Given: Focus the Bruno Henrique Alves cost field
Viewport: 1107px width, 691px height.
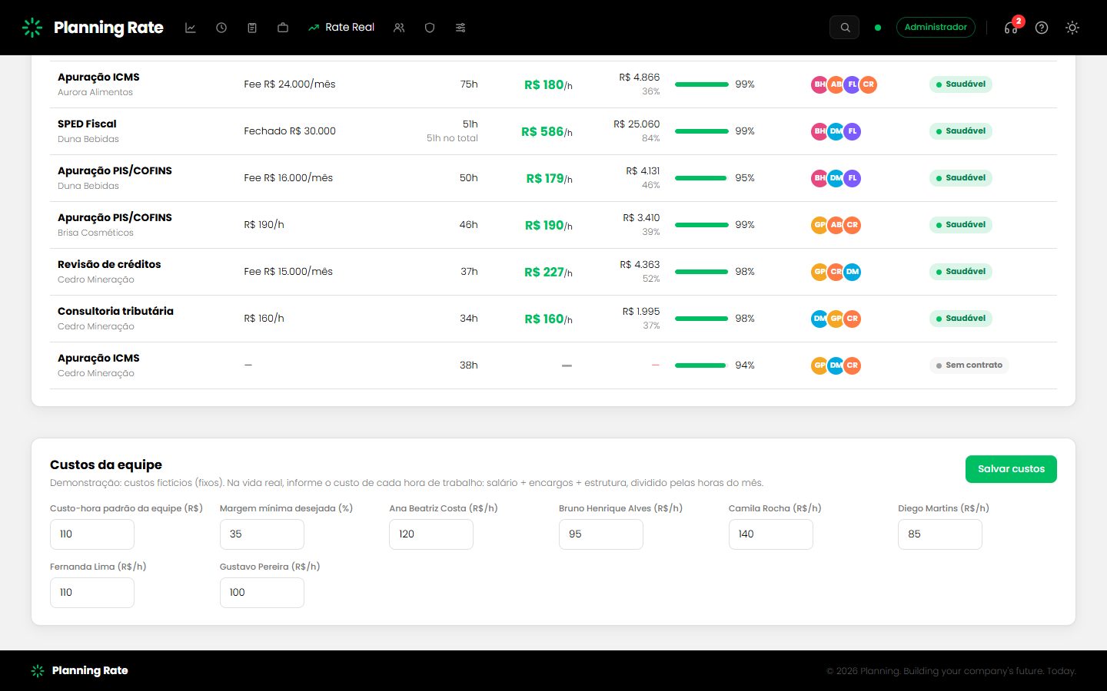Looking at the screenshot, I should [601, 534].
